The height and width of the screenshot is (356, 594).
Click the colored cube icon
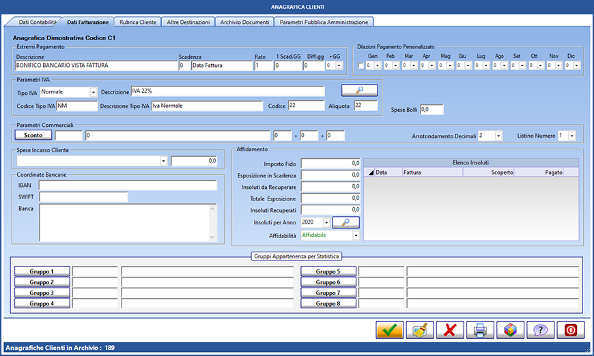[510, 330]
